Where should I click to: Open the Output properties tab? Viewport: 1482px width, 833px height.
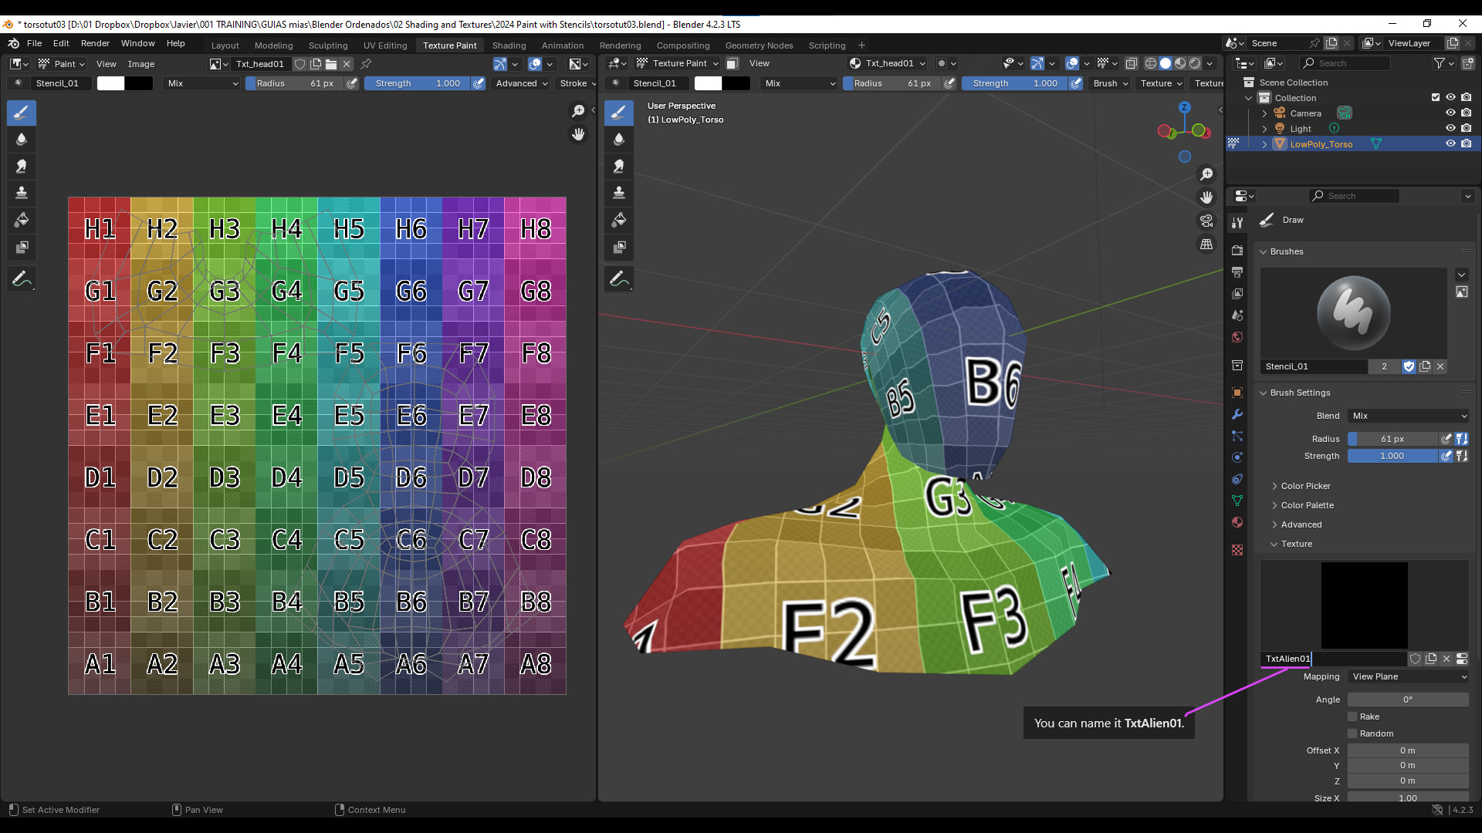[1237, 272]
